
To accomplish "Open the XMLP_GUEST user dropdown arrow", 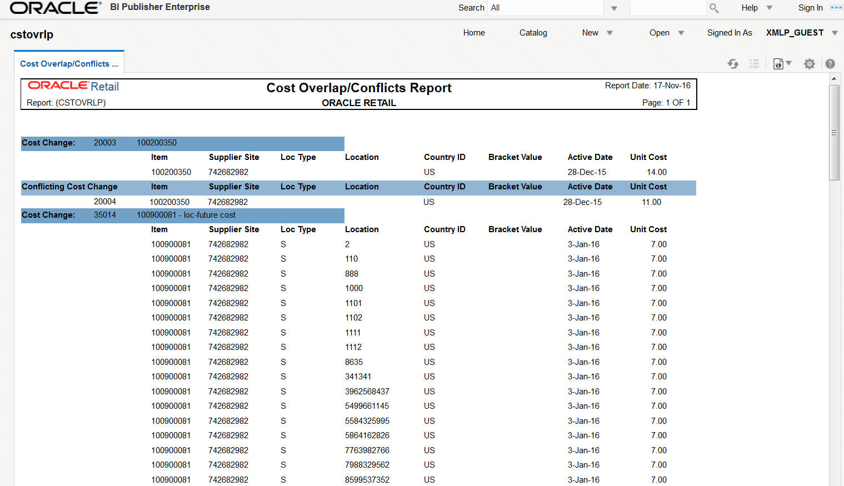I will click(834, 33).
